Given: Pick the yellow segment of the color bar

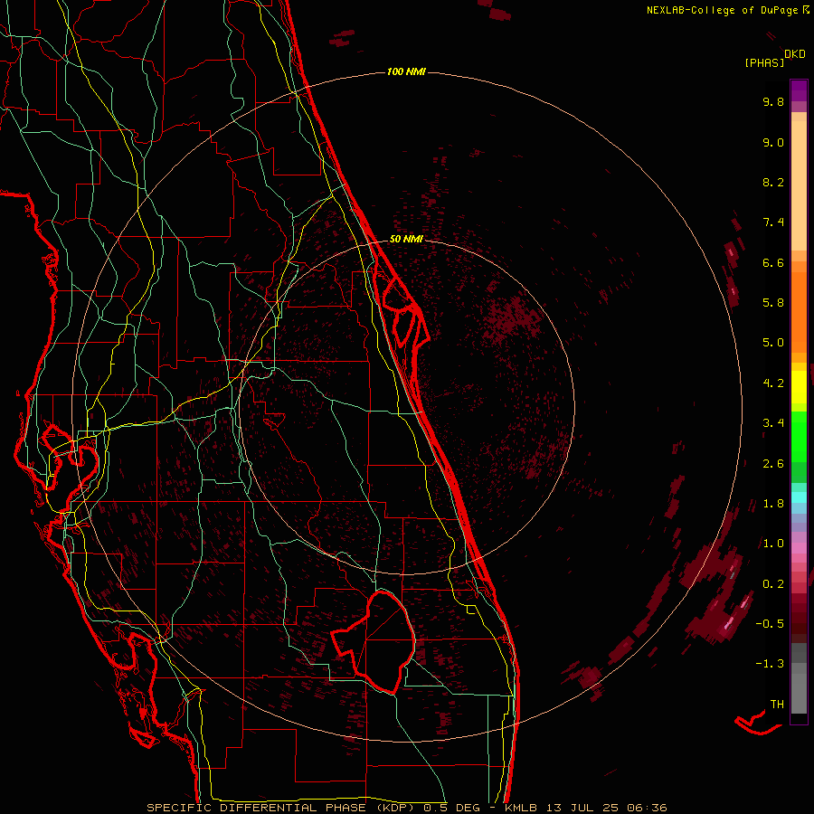Looking at the screenshot, I should click(x=799, y=387).
